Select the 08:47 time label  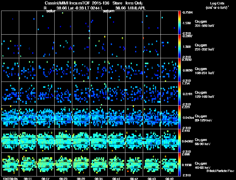134,179
